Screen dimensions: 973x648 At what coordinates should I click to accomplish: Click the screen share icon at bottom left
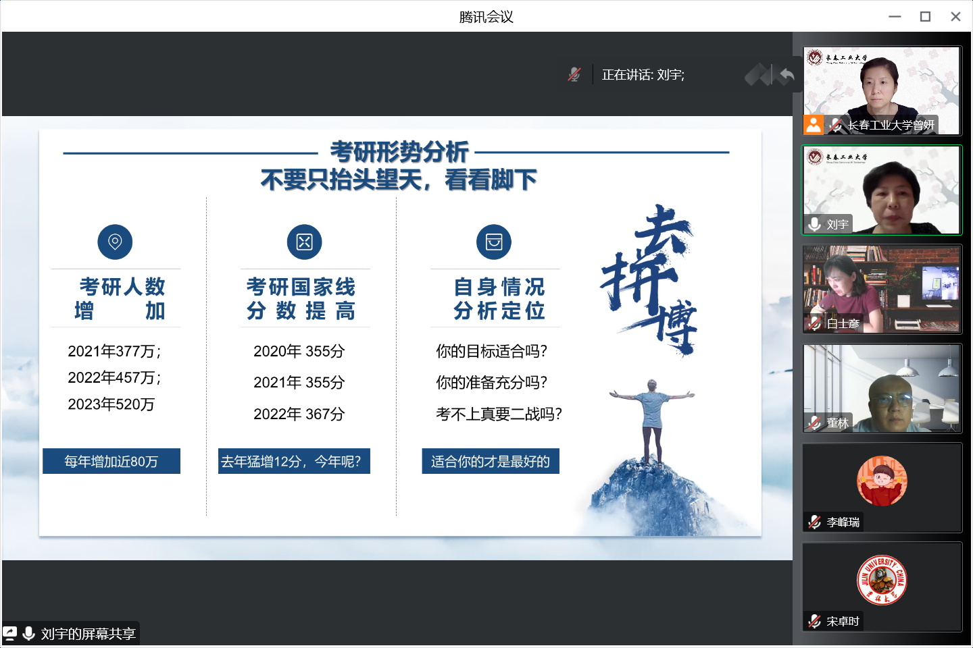[10, 633]
